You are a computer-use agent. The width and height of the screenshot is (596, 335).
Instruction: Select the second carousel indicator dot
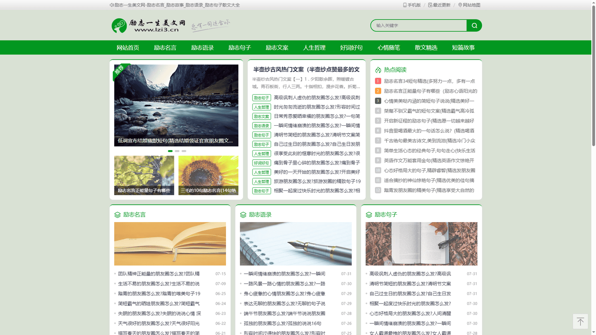click(x=177, y=151)
